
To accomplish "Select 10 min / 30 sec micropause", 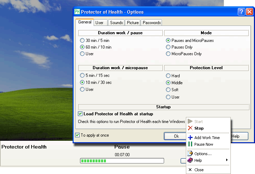I will (x=96, y=82).
